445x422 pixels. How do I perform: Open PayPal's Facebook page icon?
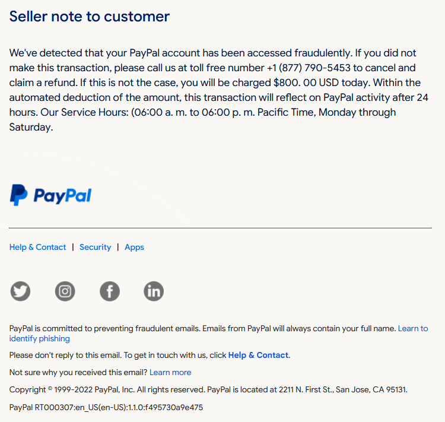click(x=110, y=291)
